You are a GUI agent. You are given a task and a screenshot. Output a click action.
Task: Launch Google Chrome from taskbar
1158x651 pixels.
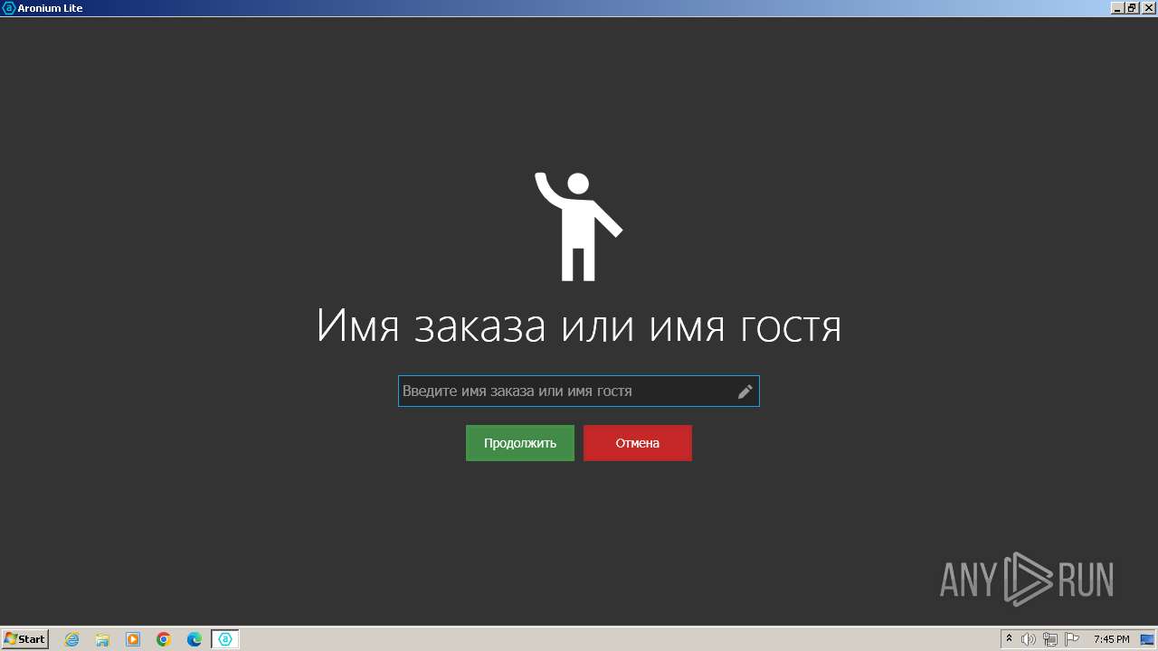164,639
